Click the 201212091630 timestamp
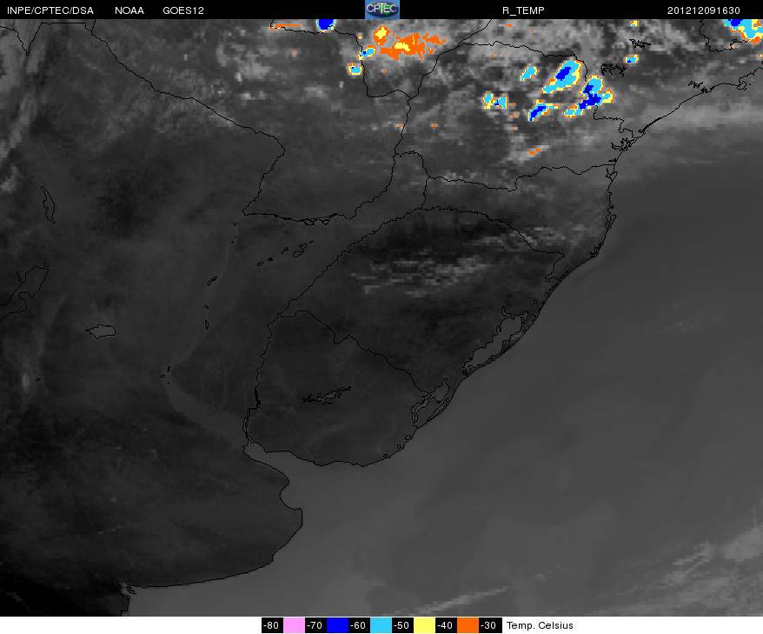The width and height of the screenshot is (763, 634). (x=703, y=10)
